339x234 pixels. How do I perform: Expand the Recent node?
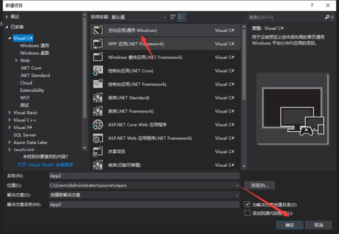[7, 17]
